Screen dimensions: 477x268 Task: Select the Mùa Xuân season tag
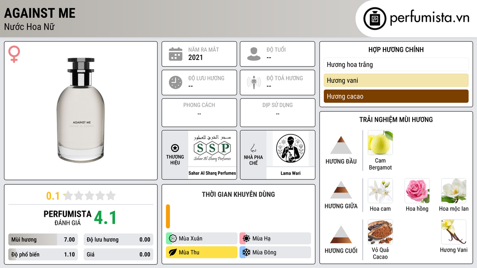(x=202, y=238)
